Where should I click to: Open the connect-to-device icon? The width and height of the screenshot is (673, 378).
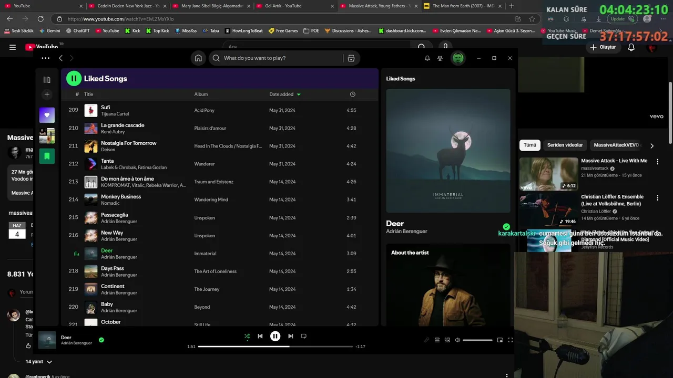tap(447, 340)
